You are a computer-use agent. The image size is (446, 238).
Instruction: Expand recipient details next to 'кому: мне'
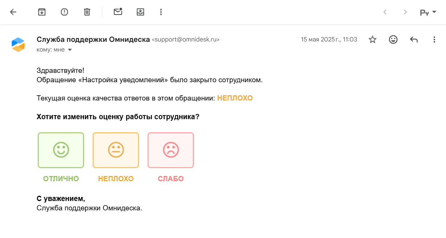[69, 50]
